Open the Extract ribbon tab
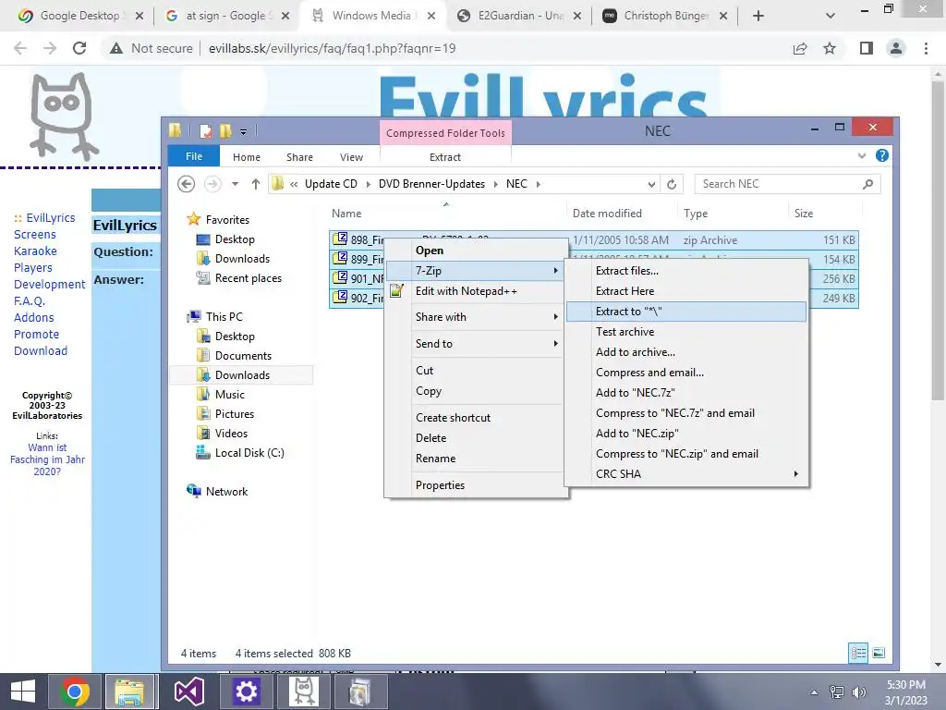The width and height of the screenshot is (946, 710). pos(445,157)
